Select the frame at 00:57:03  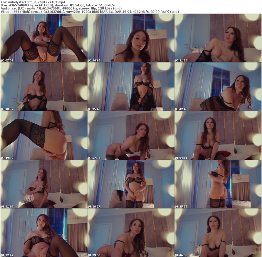pyautogui.click(x=131, y=135)
